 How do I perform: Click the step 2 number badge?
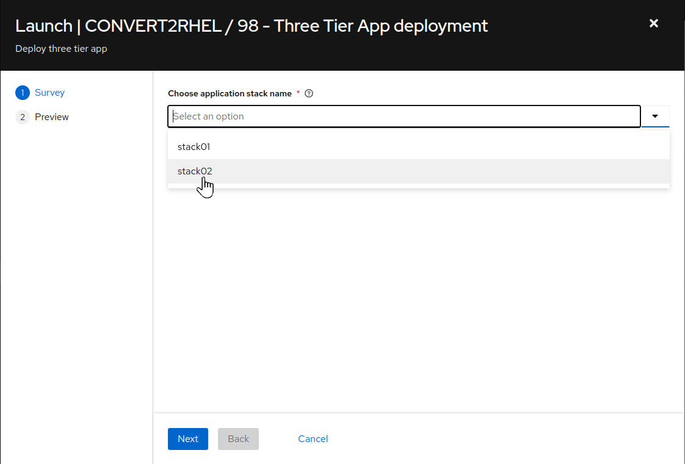(x=22, y=117)
